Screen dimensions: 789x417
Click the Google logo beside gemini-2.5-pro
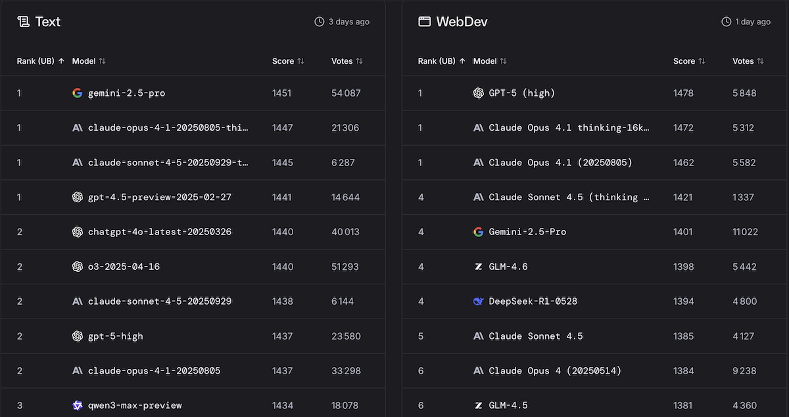78,93
